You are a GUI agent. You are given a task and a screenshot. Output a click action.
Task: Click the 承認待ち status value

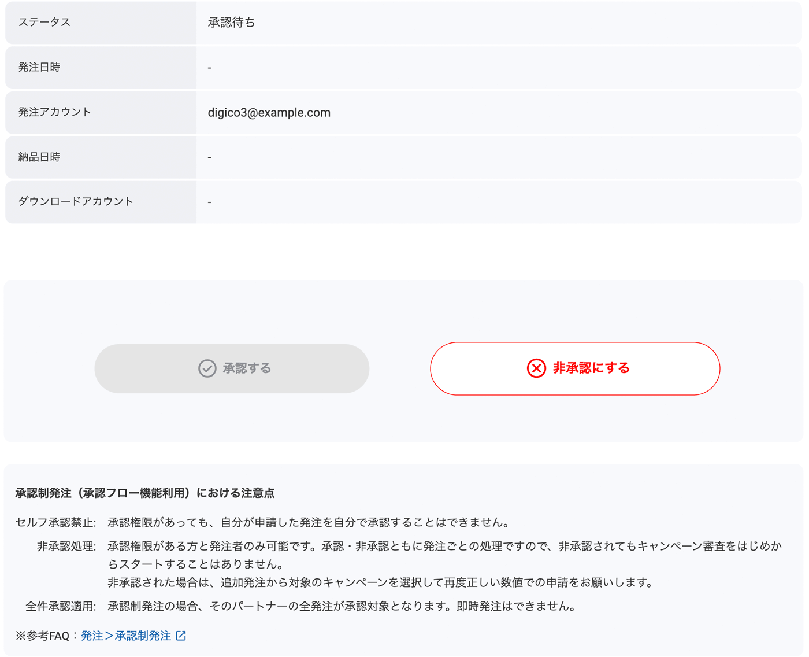tap(231, 23)
